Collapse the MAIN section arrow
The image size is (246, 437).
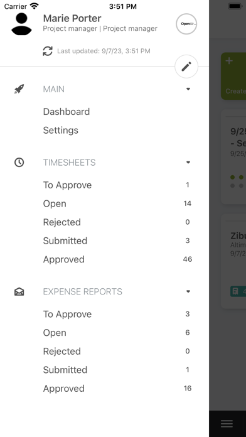[188, 89]
